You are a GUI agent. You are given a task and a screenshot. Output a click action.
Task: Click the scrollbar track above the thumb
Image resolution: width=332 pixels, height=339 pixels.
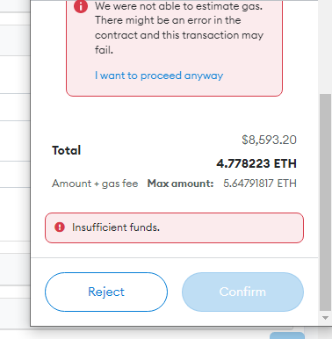325,47
